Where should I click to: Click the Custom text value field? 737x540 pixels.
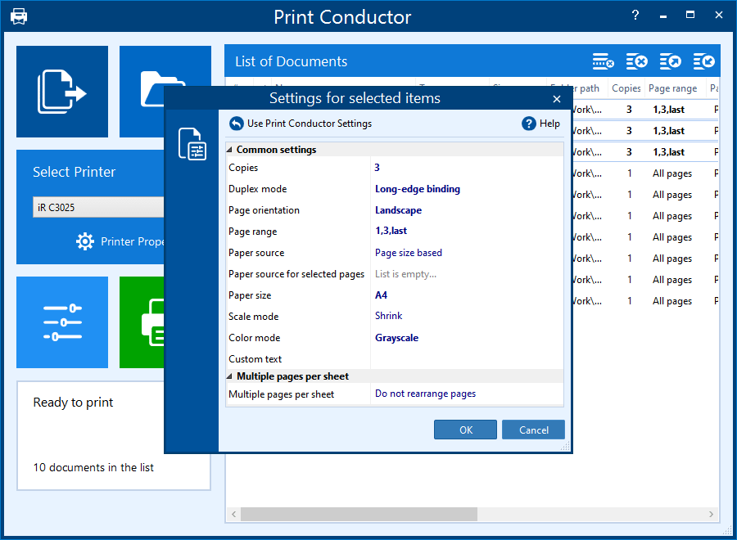click(465, 359)
